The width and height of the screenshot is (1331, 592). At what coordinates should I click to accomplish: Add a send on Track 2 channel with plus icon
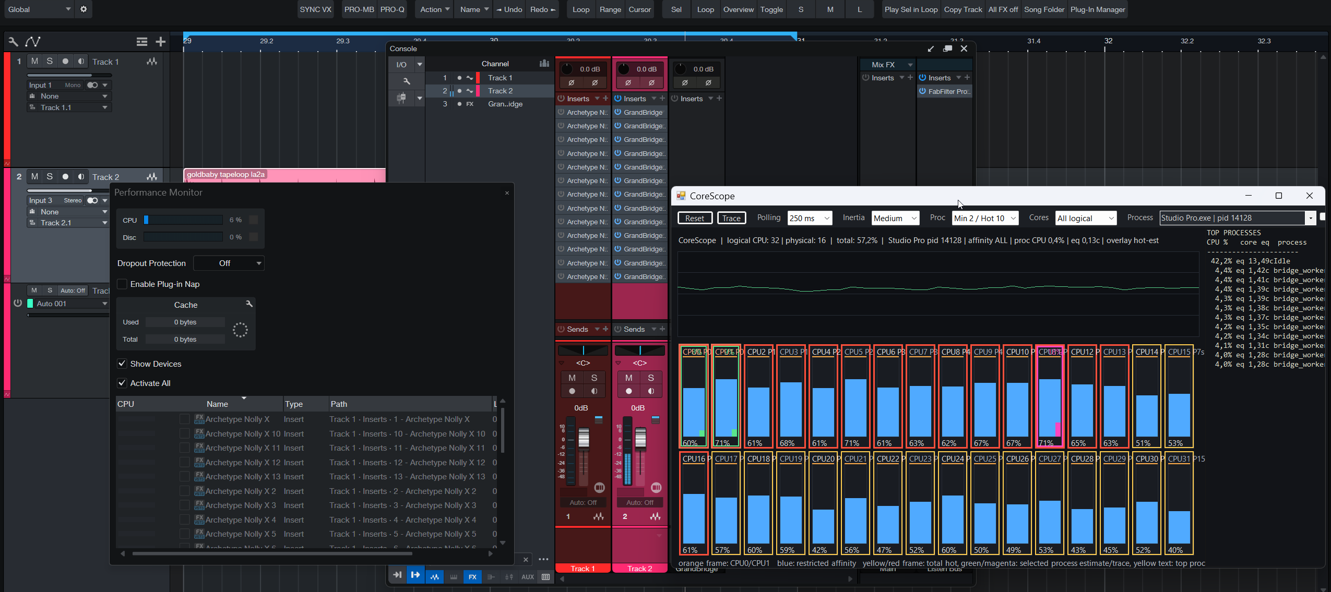pyautogui.click(x=662, y=329)
